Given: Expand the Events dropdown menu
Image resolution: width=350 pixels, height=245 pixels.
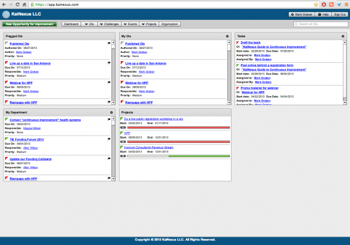Looking at the screenshot, I should pos(130,24).
